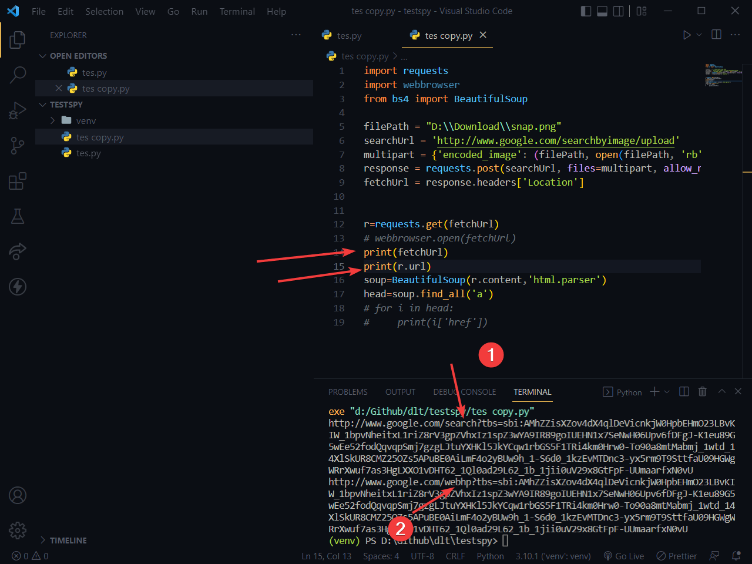Maximize the panel size with chevron

(x=721, y=391)
